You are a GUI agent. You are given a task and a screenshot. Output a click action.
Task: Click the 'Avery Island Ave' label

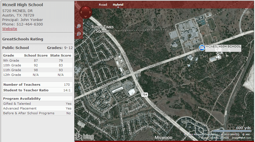98,128
